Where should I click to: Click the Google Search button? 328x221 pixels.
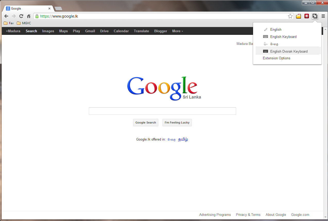click(146, 122)
